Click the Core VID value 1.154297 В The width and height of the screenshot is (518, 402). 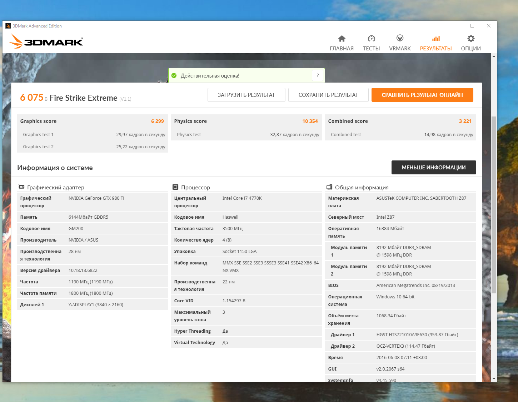pyautogui.click(x=234, y=301)
